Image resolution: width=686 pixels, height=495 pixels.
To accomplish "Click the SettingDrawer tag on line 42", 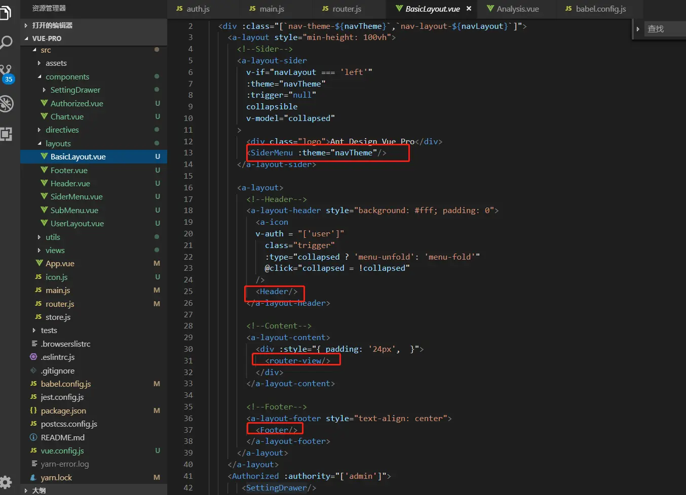I will [279, 488].
